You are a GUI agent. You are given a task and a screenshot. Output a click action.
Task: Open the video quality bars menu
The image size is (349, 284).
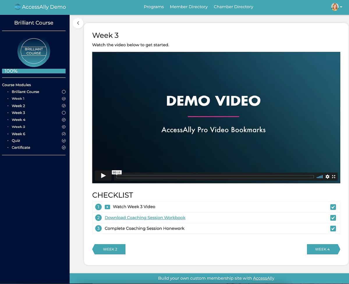click(319, 176)
